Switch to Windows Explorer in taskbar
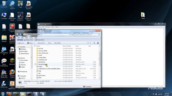 point(23,94)
